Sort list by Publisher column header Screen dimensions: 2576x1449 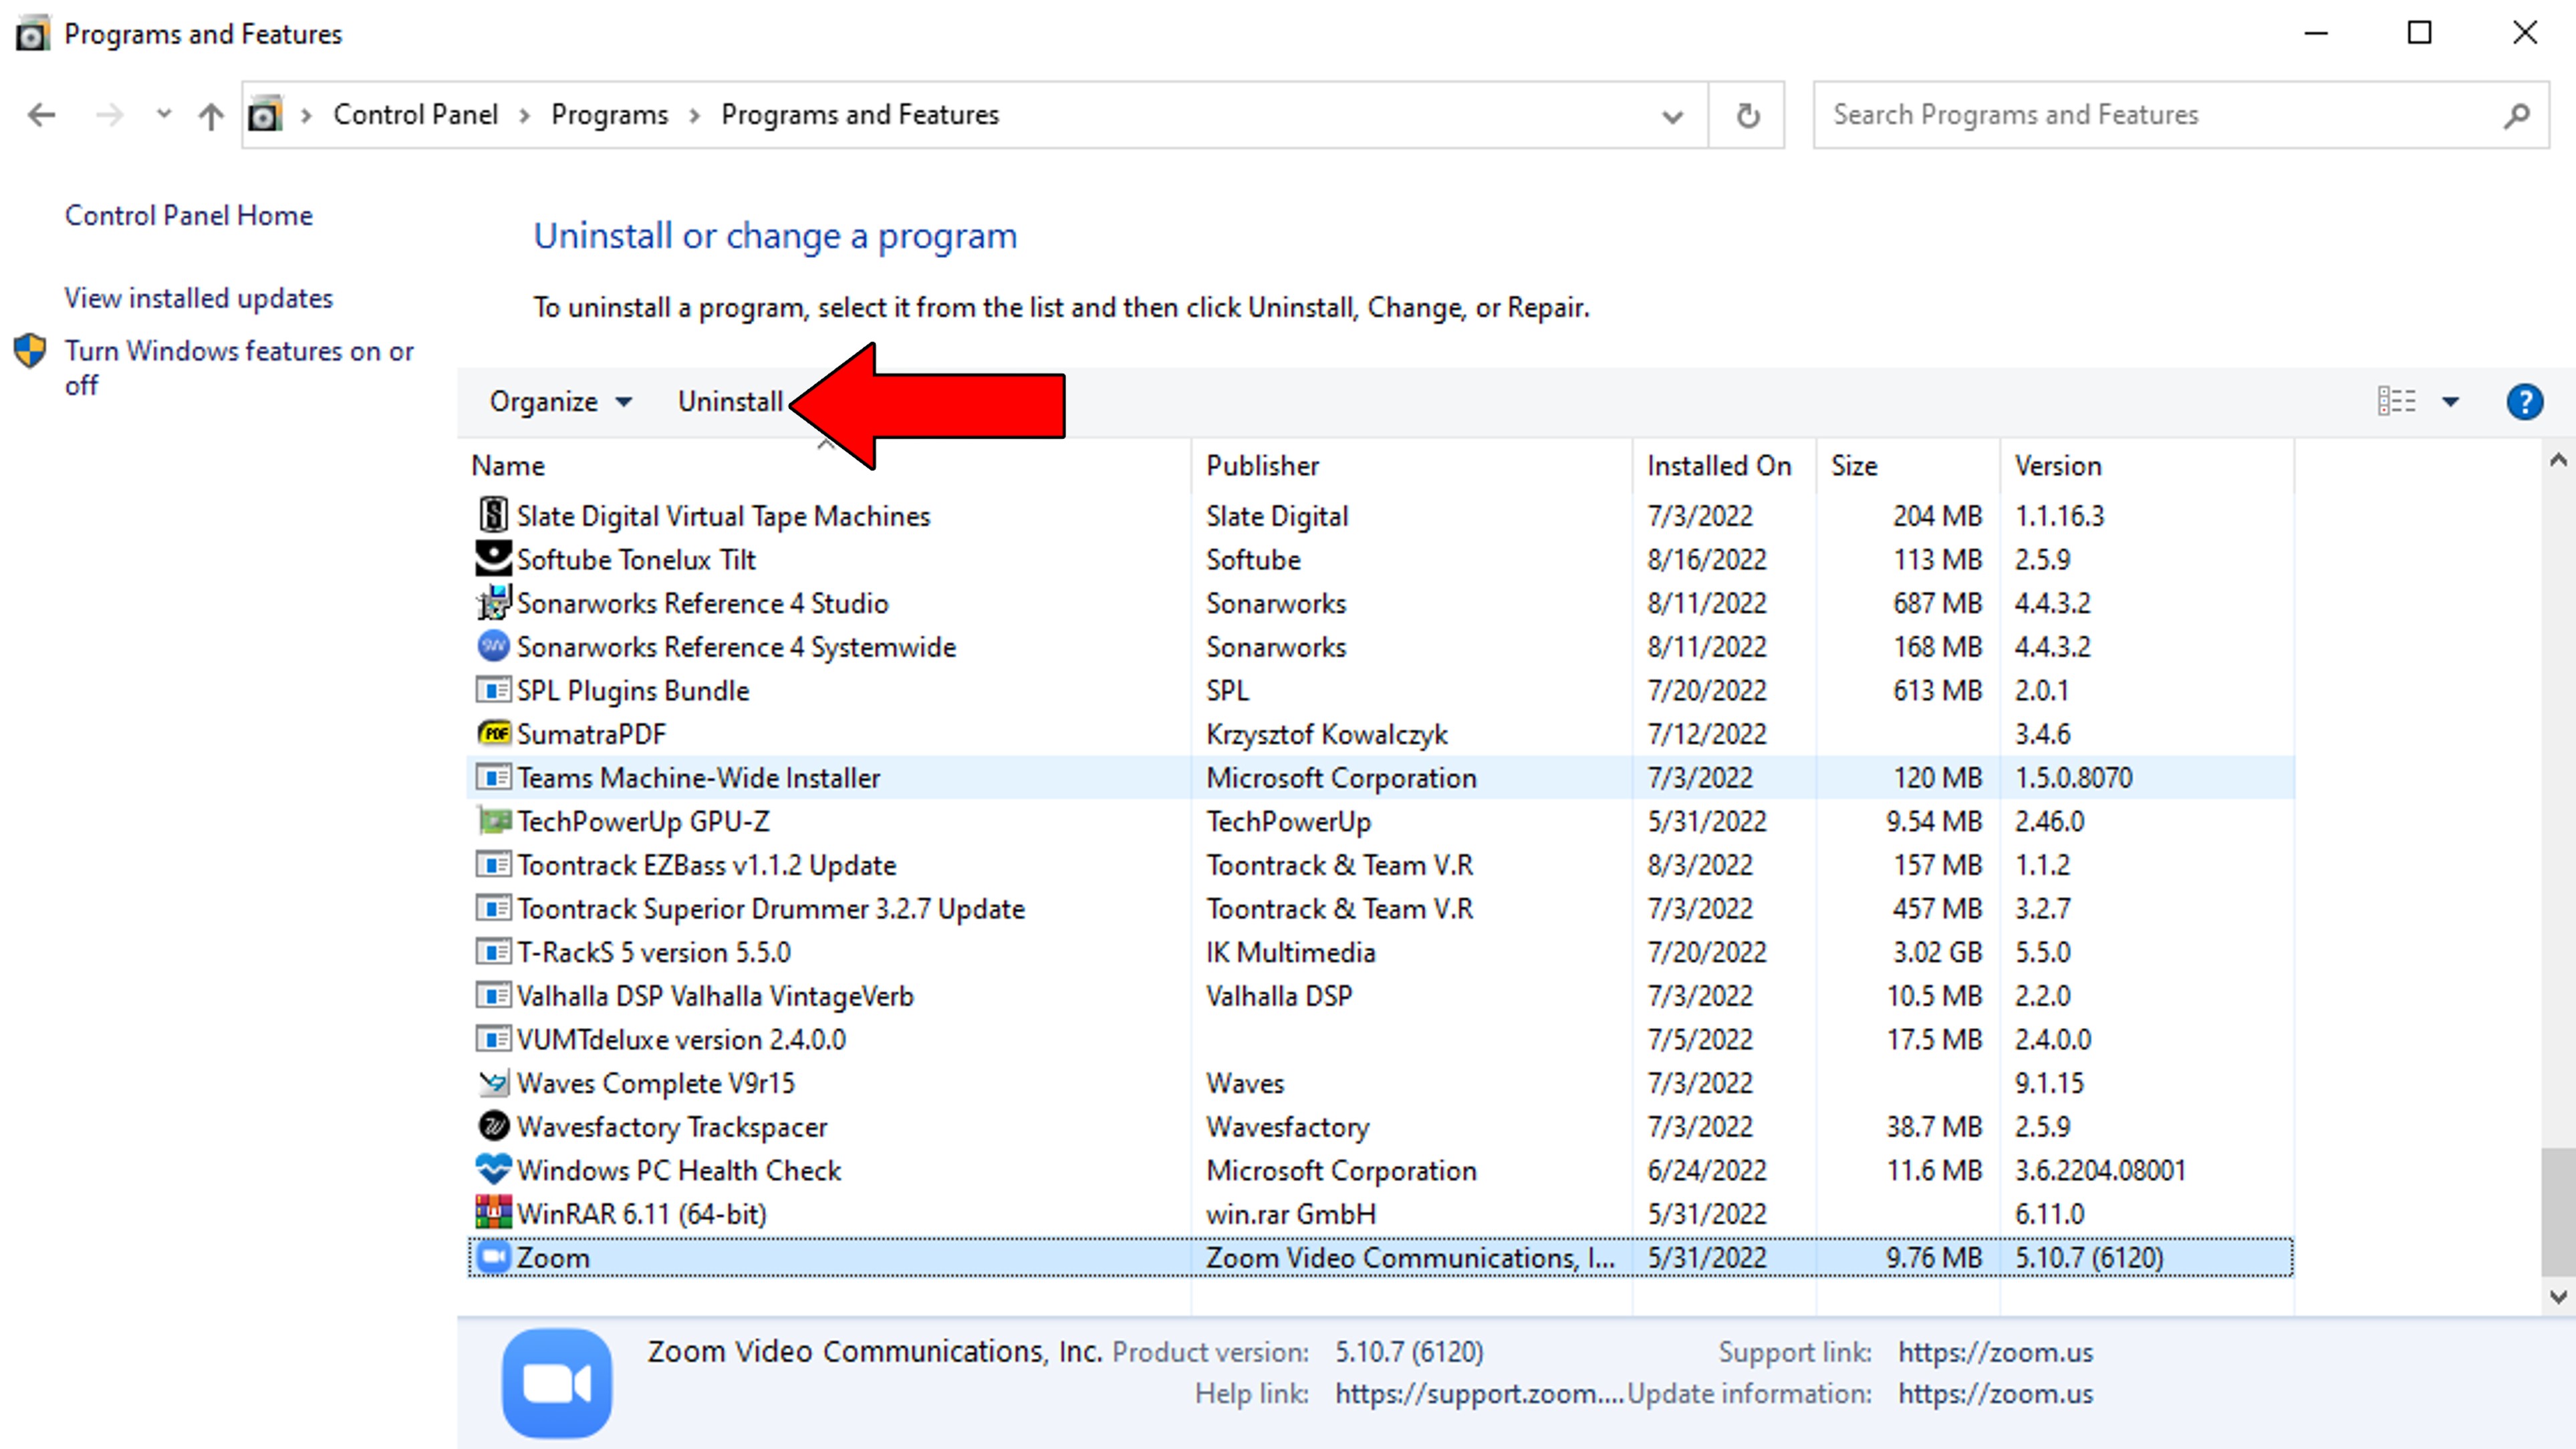[x=1262, y=466]
